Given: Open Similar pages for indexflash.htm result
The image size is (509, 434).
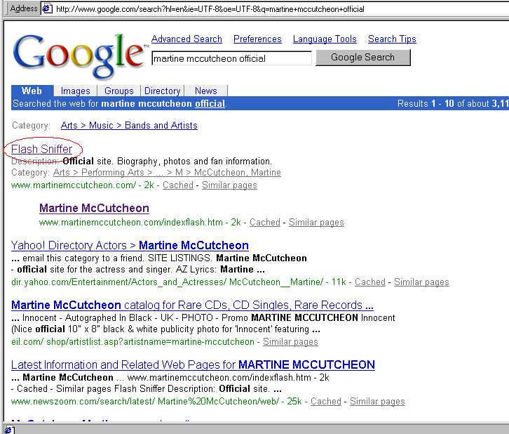Looking at the screenshot, I should [x=316, y=223].
